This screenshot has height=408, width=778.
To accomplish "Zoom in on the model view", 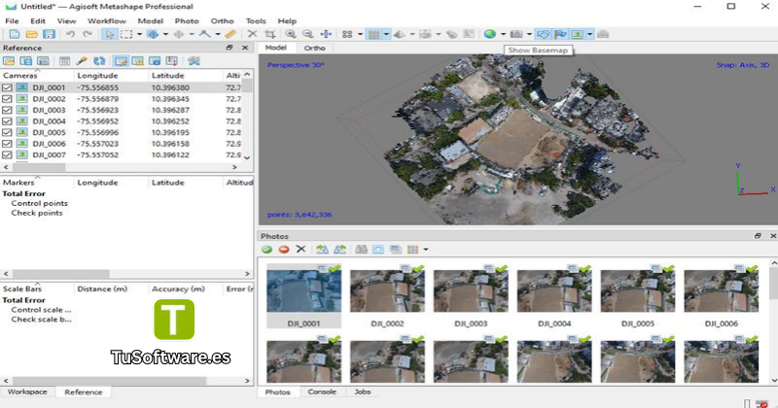I will [x=291, y=34].
